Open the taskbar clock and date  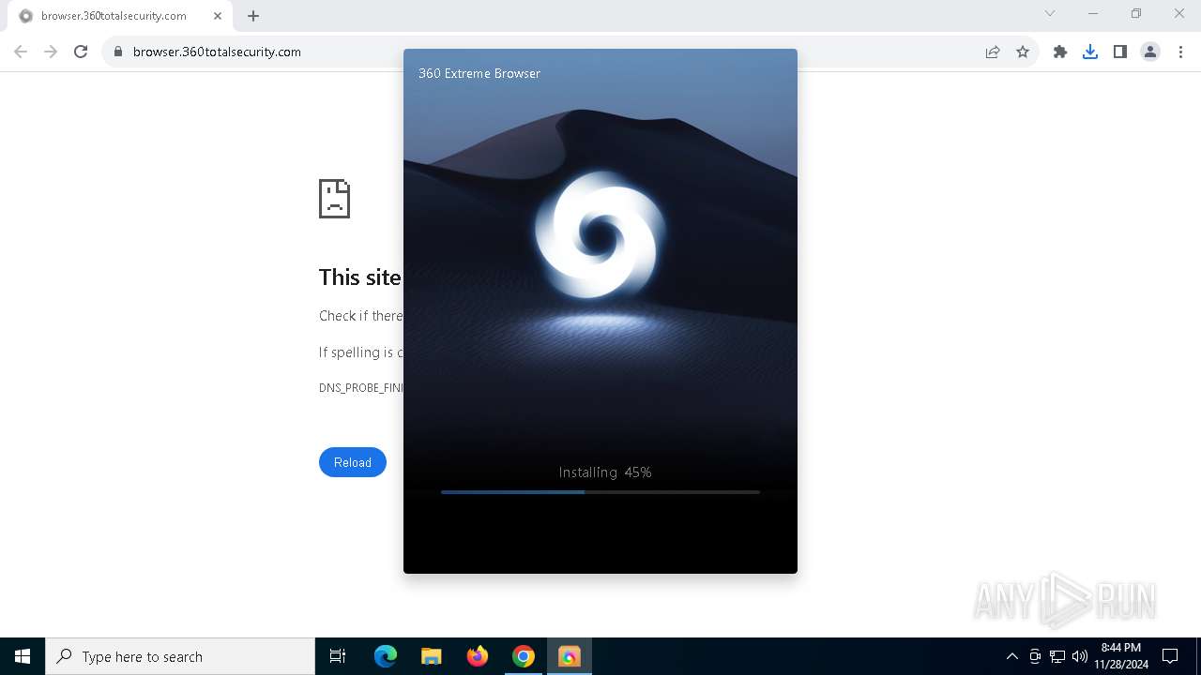coord(1121,656)
